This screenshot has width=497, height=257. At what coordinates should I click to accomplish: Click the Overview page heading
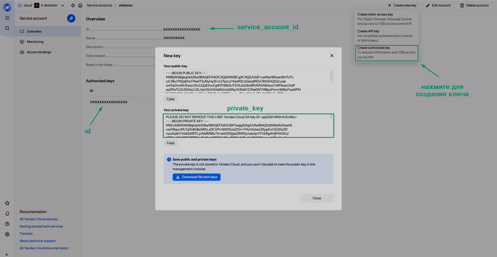pos(96,19)
